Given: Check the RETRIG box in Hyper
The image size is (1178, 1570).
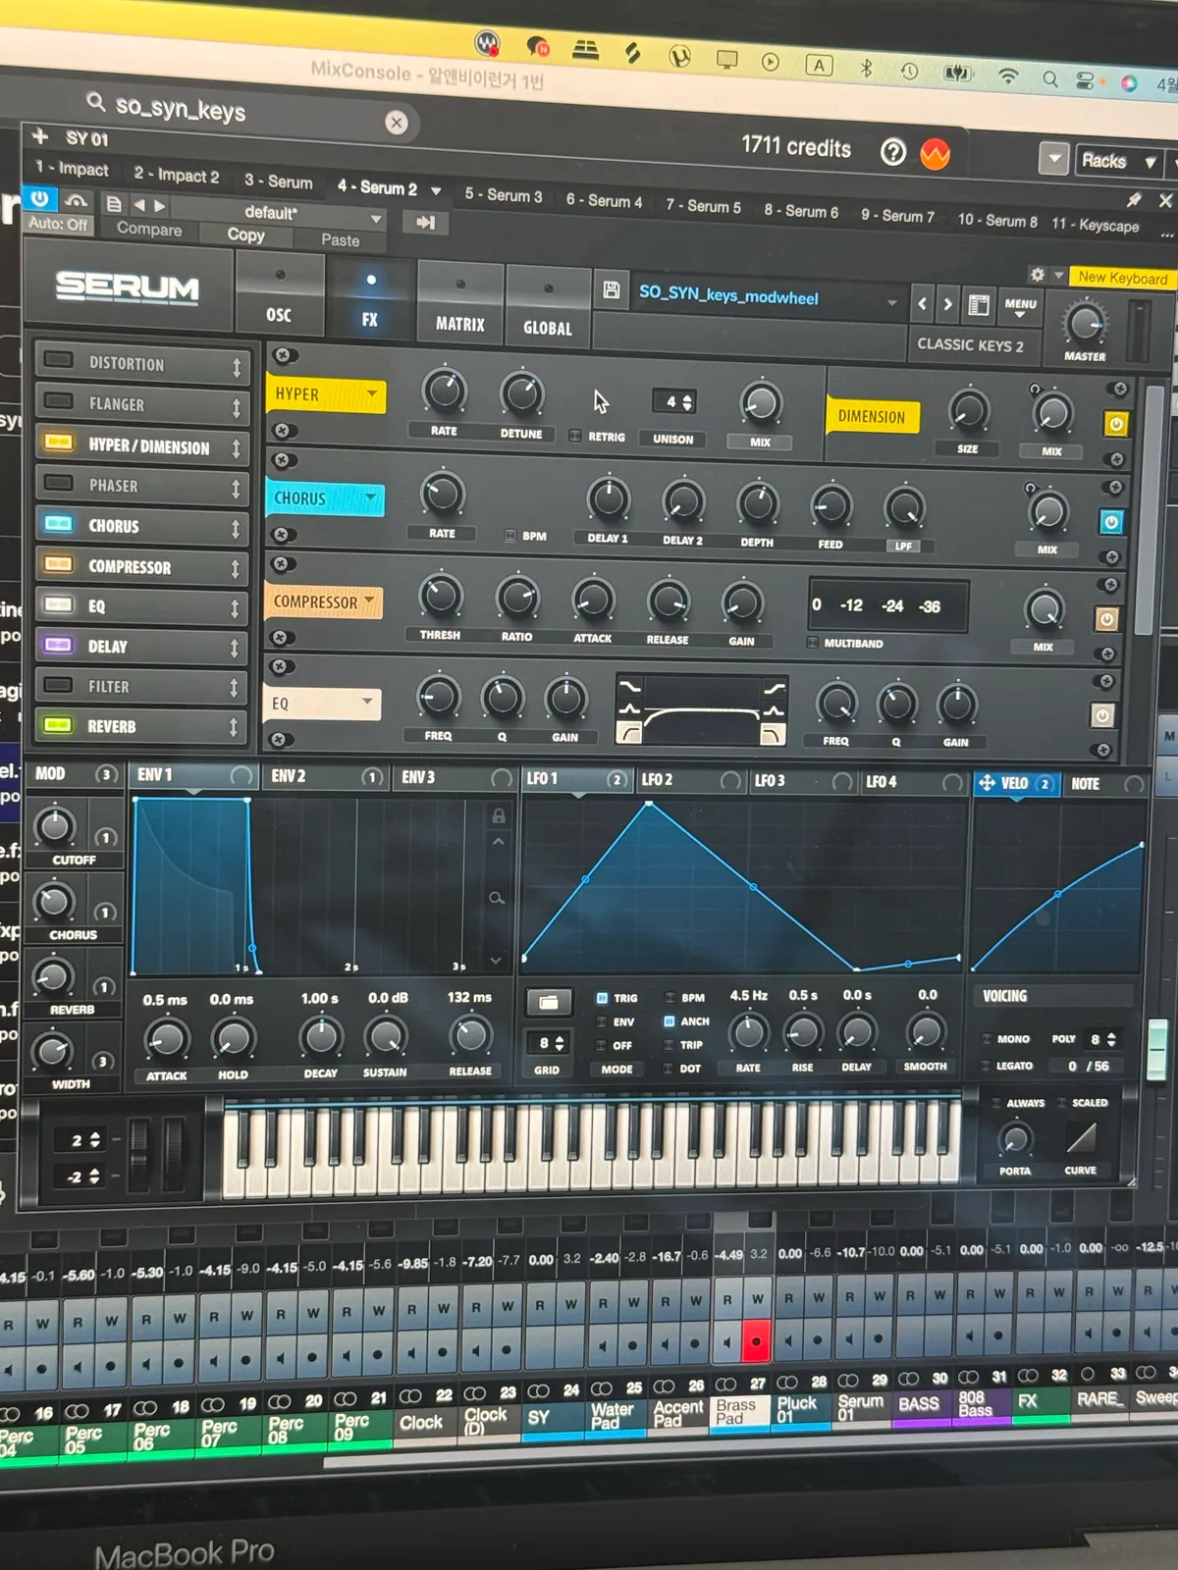Looking at the screenshot, I should pos(575,436).
